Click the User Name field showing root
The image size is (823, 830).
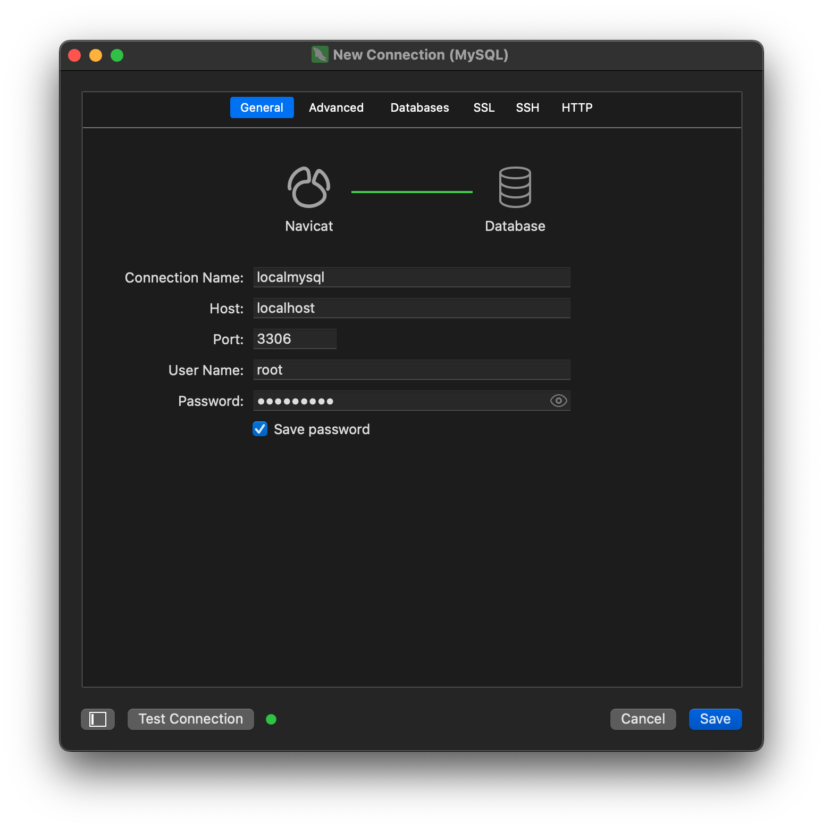(x=411, y=369)
